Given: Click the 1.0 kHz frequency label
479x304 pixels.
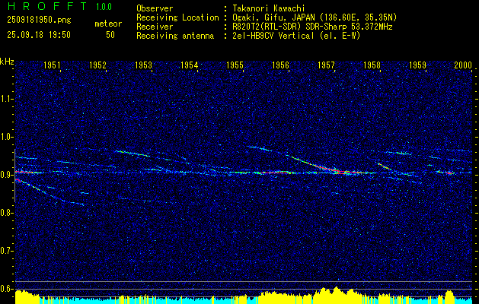Looking at the screenshot, I should (x=6, y=137).
